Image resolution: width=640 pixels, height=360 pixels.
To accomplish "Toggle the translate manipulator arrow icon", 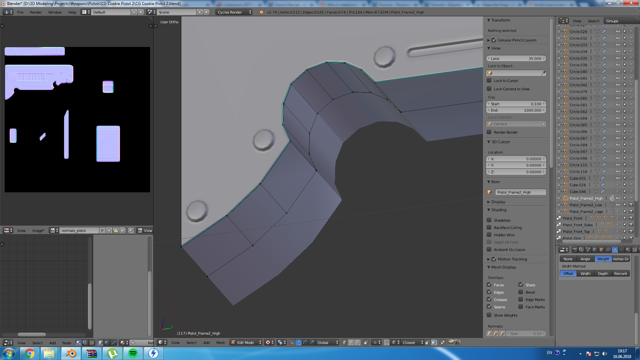I will click(x=298, y=343).
